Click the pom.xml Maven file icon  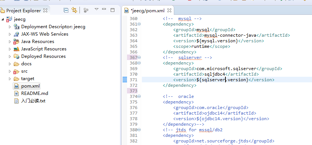[x=16, y=86]
